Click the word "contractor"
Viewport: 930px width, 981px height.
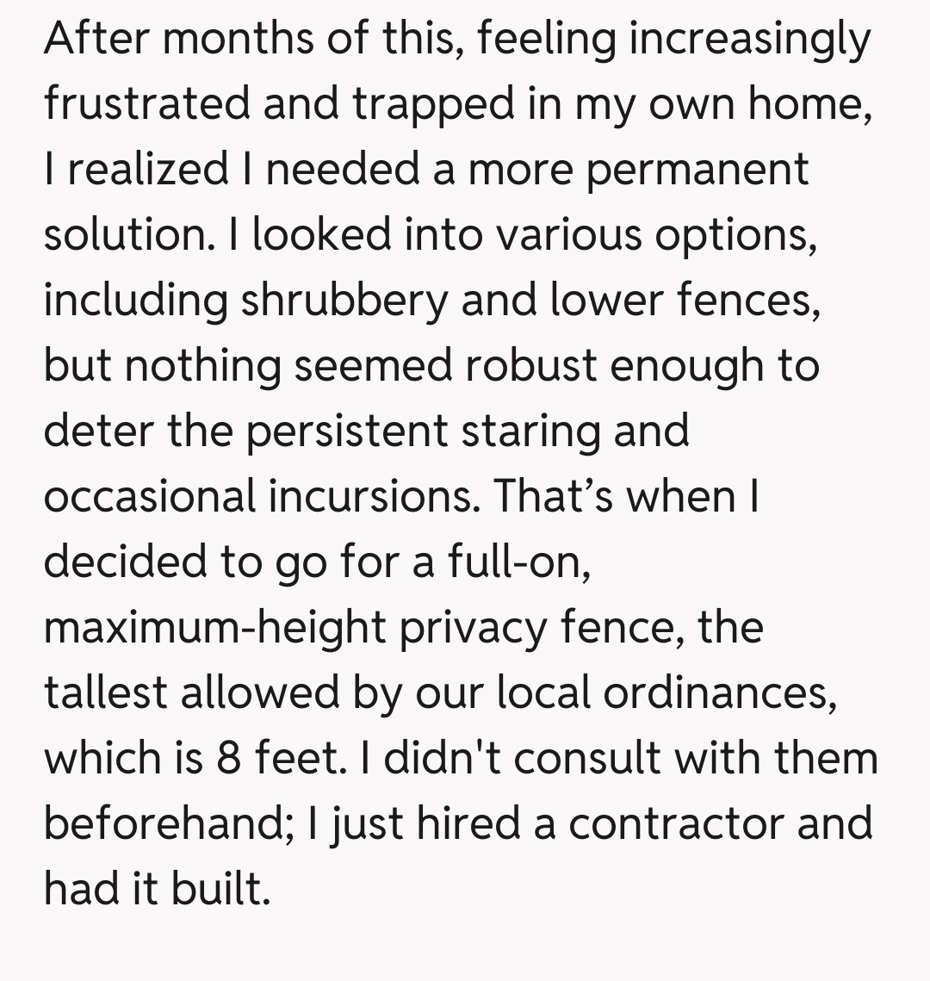click(x=676, y=823)
